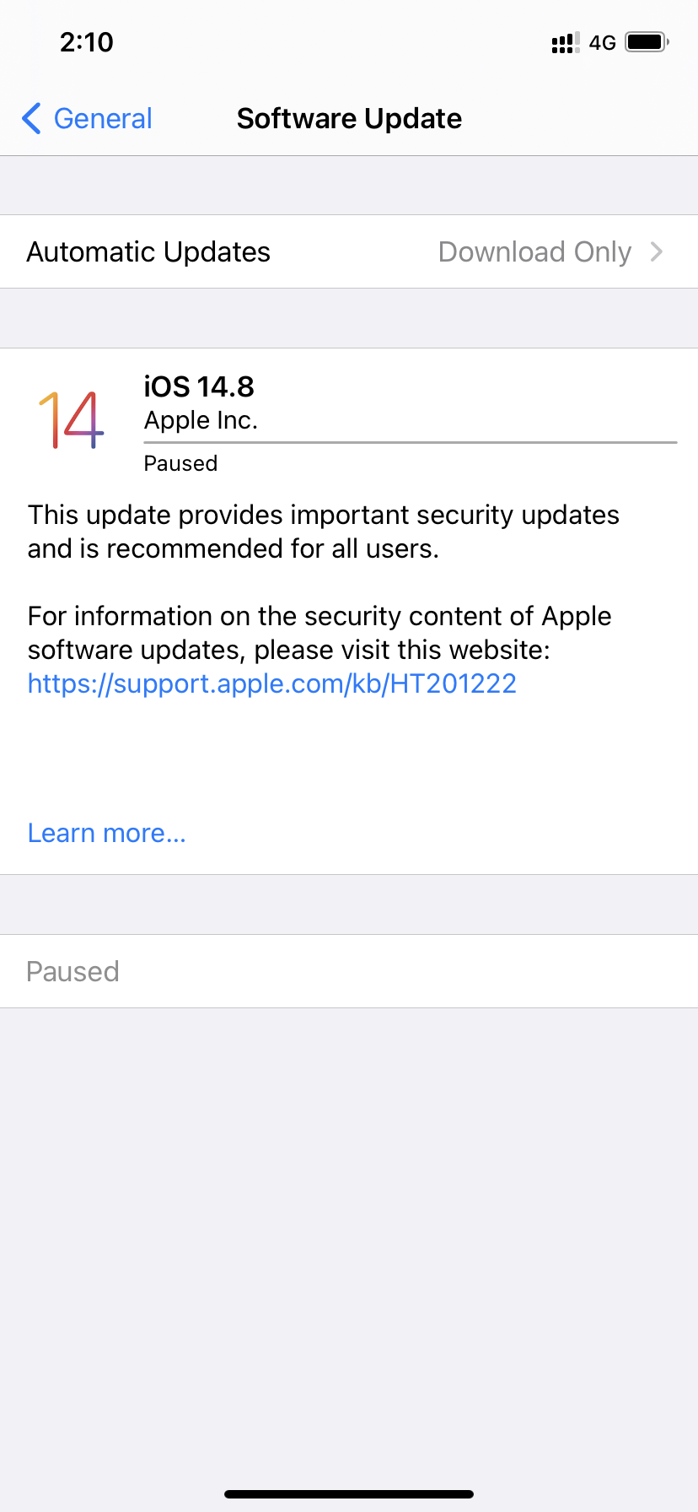Image resolution: width=698 pixels, height=1512 pixels.
Task: Open the Automatic Updates settings
Action: click(148, 251)
